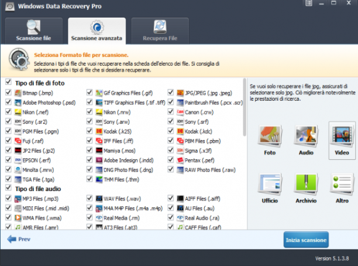The width and height of the screenshot is (358, 266).
Task: Toggle the Tipo di file audio checkbox
Action: [8, 187]
